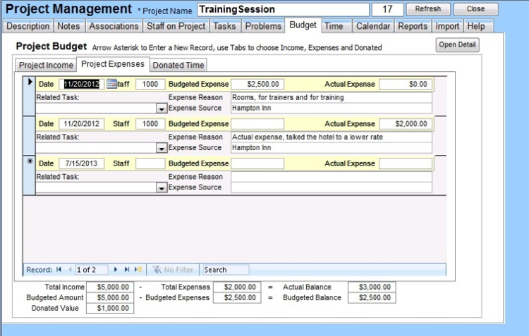Advance to next record in navigator

click(116, 270)
